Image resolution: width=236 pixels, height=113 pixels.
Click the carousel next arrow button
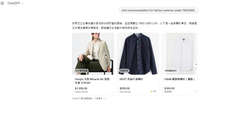pyautogui.click(x=196, y=64)
